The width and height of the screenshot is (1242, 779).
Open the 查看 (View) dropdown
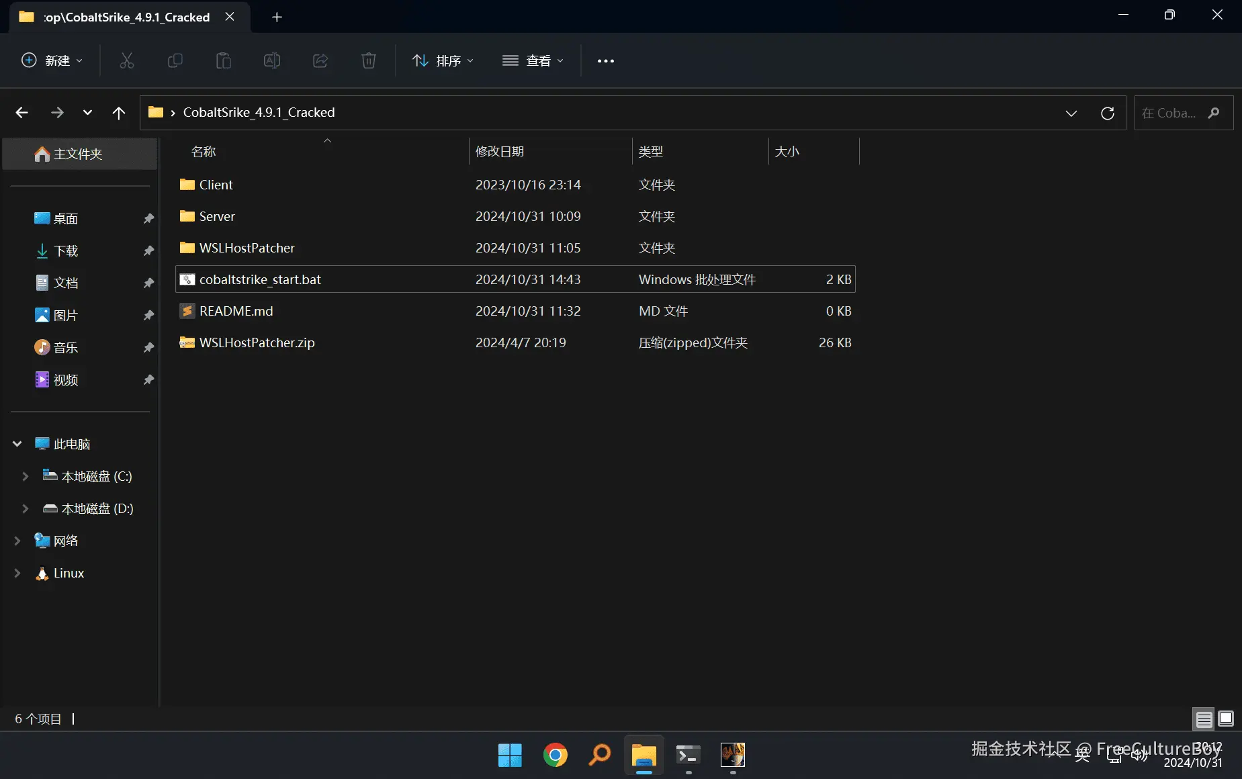point(533,61)
